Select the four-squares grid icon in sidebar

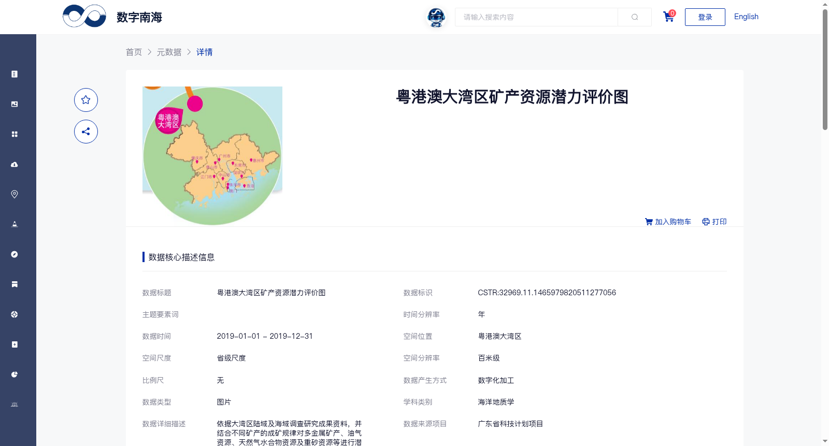click(x=15, y=134)
